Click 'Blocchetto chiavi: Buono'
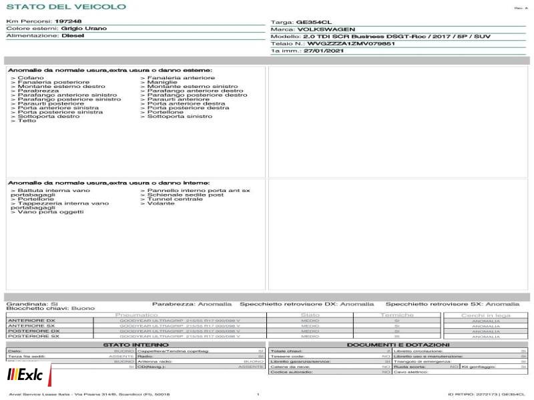 click(51, 309)
